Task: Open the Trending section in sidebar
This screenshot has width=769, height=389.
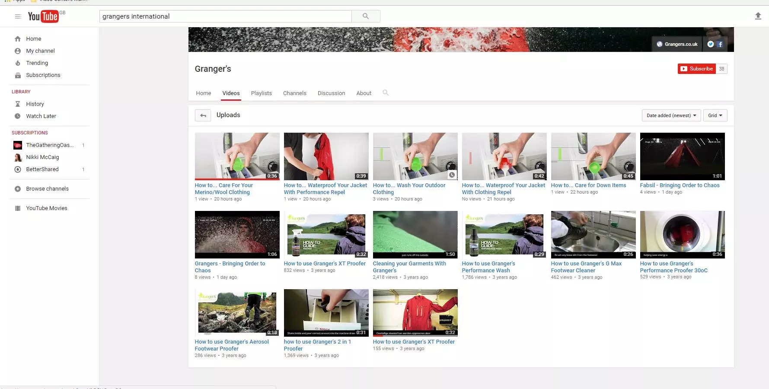Action: point(36,63)
